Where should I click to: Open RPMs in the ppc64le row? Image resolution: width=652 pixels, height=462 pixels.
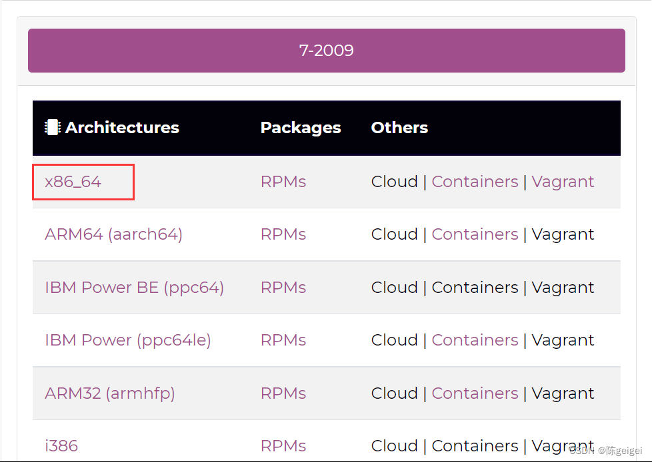pos(283,340)
